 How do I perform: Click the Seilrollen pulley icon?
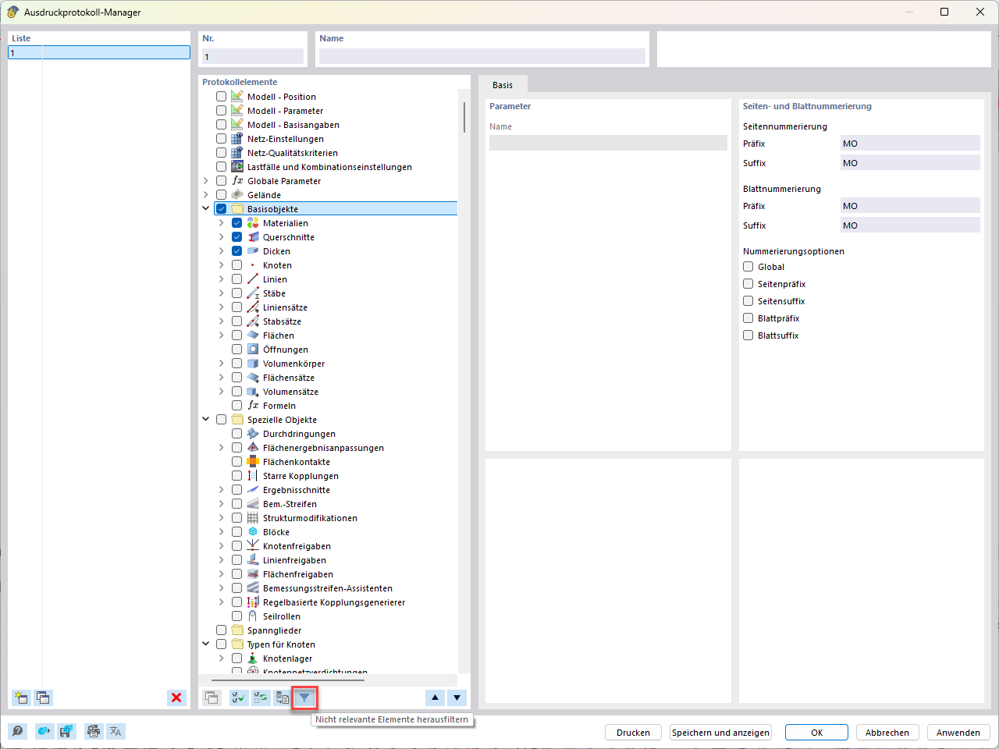253,616
